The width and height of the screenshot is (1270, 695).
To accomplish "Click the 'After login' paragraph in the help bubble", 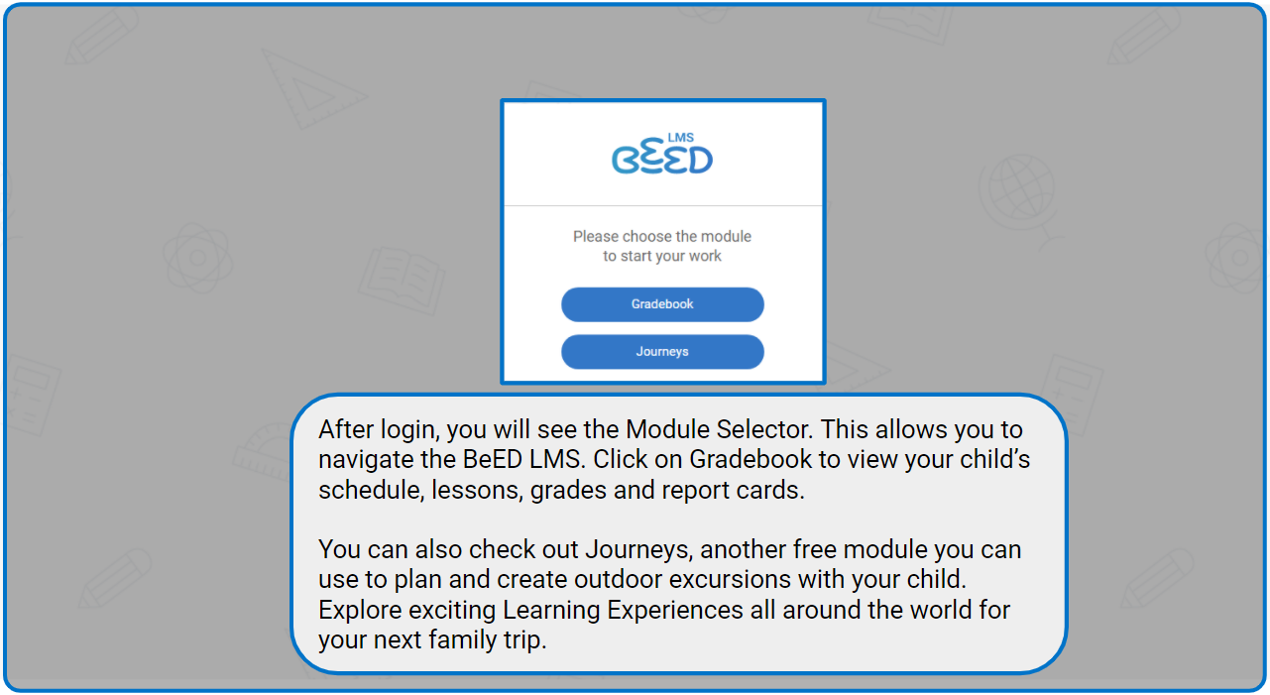I will pos(674,460).
